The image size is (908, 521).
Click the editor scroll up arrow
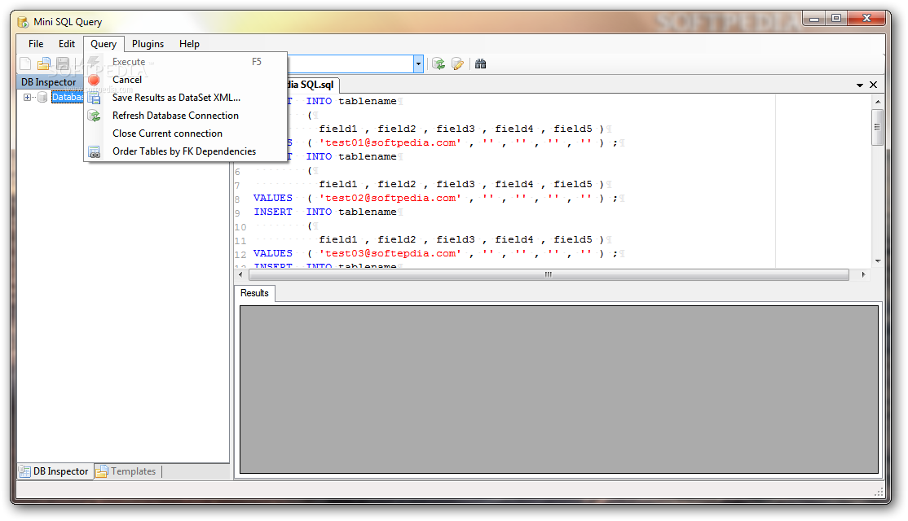[x=878, y=101]
